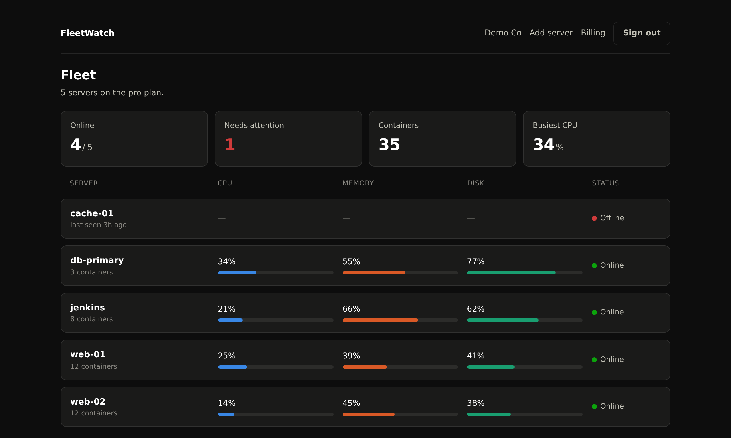Click the FleetWatch logo text

pos(87,33)
